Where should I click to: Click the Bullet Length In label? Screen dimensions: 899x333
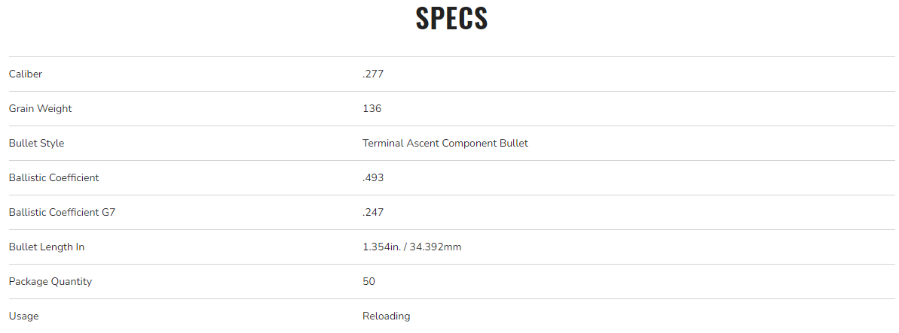click(47, 247)
